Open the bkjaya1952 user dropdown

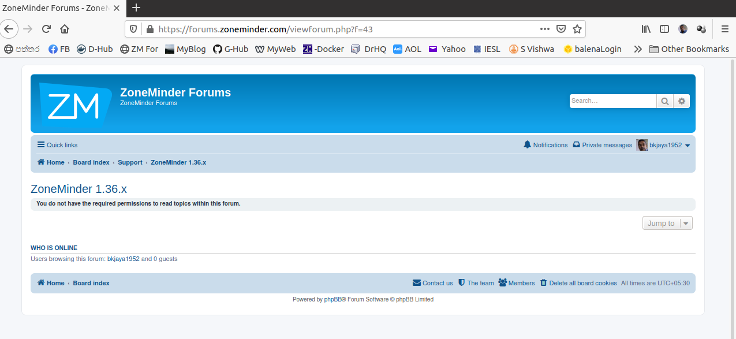(x=663, y=145)
